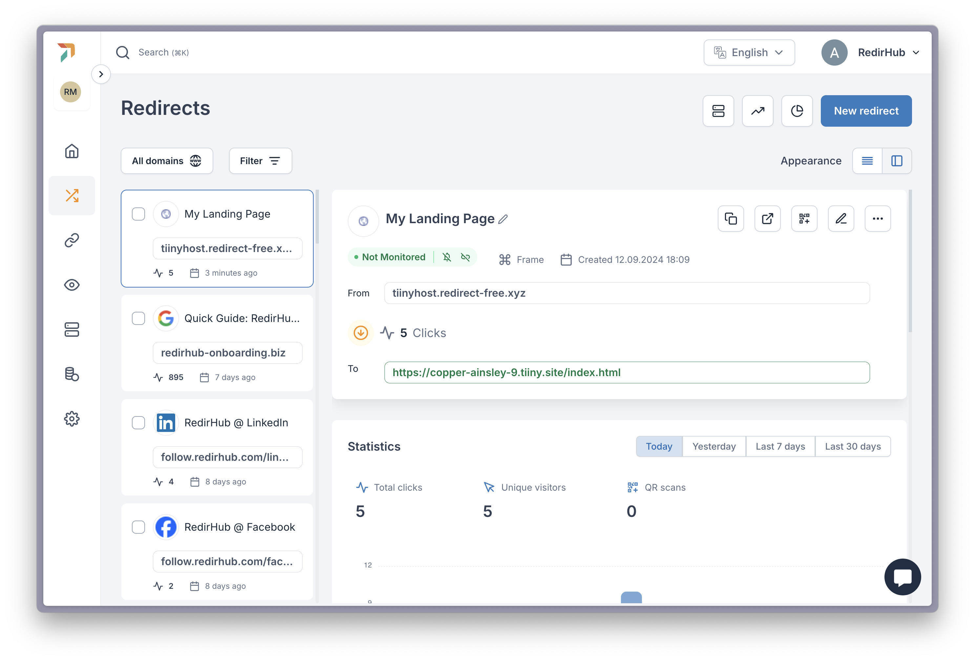The width and height of the screenshot is (975, 661).
Task: Open Settings via the gear icon
Action: 72,418
